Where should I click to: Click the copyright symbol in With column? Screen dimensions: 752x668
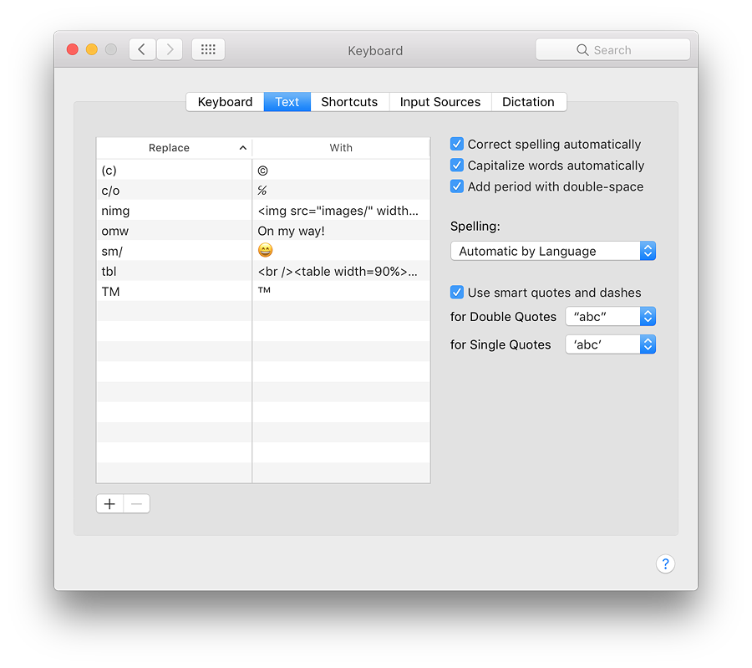263,171
